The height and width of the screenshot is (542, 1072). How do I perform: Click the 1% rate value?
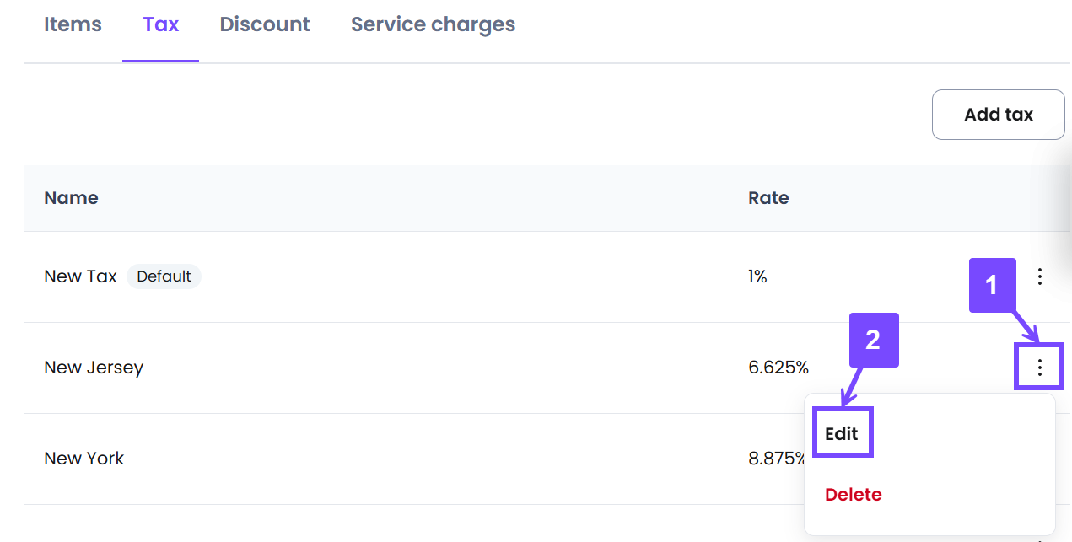757,276
